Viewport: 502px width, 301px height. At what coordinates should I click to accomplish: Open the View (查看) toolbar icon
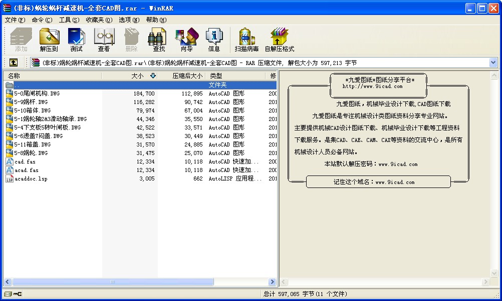click(104, 40)
